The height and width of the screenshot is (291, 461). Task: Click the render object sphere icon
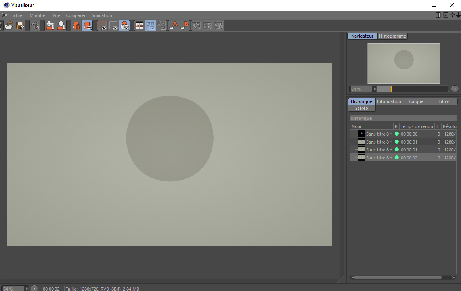61,26
